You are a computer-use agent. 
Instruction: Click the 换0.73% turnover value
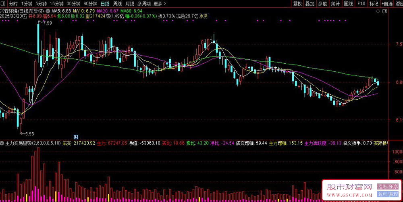click(x=166, y=16)
